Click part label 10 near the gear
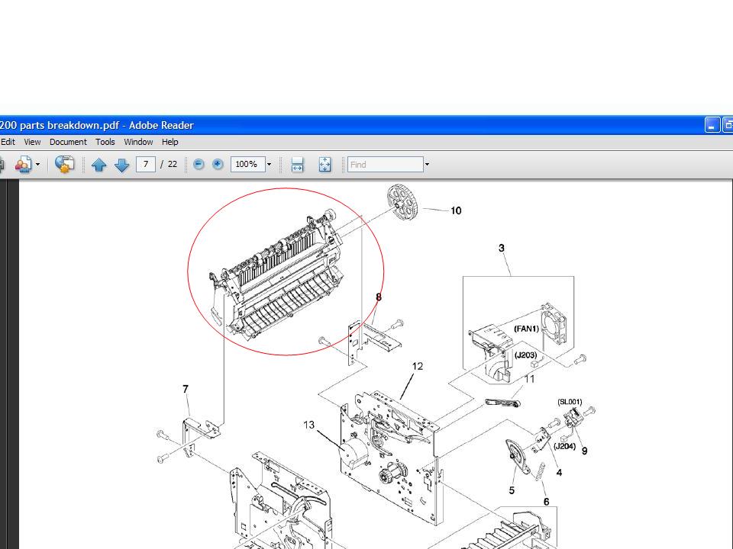733x549 pixels. pyautogui.click(x=456, y=210)
